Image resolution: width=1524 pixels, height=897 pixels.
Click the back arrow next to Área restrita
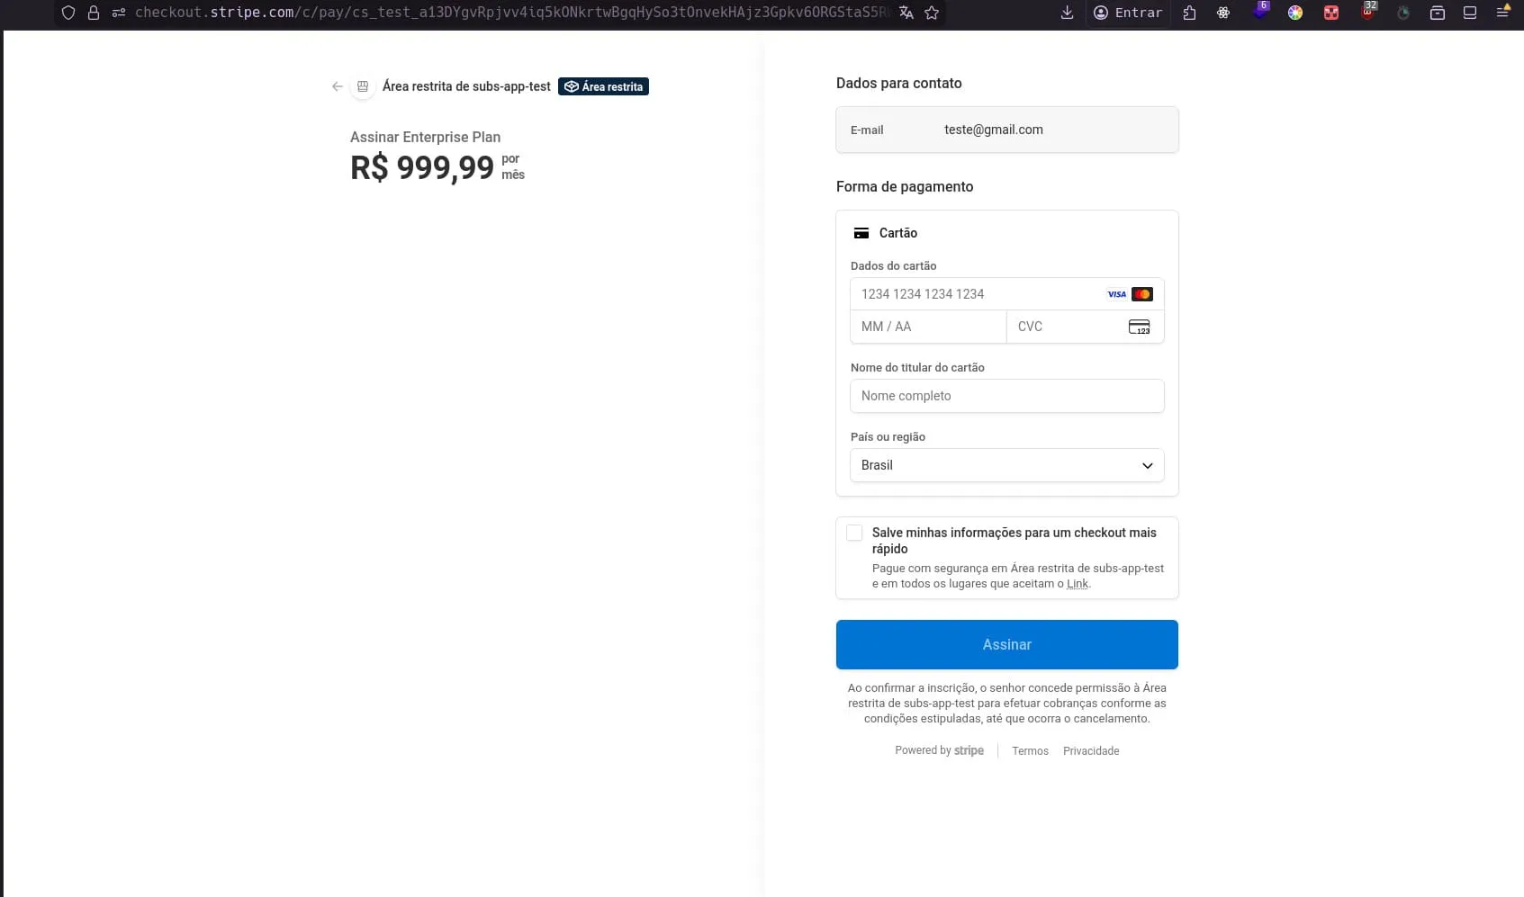tap(337, 86)
